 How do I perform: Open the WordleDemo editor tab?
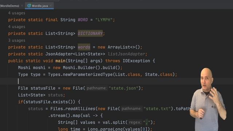click(x=9, y=6)
